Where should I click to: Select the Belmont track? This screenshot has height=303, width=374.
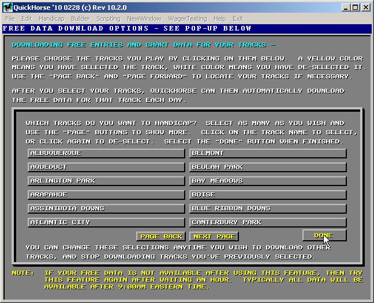(x=268, y=153)
